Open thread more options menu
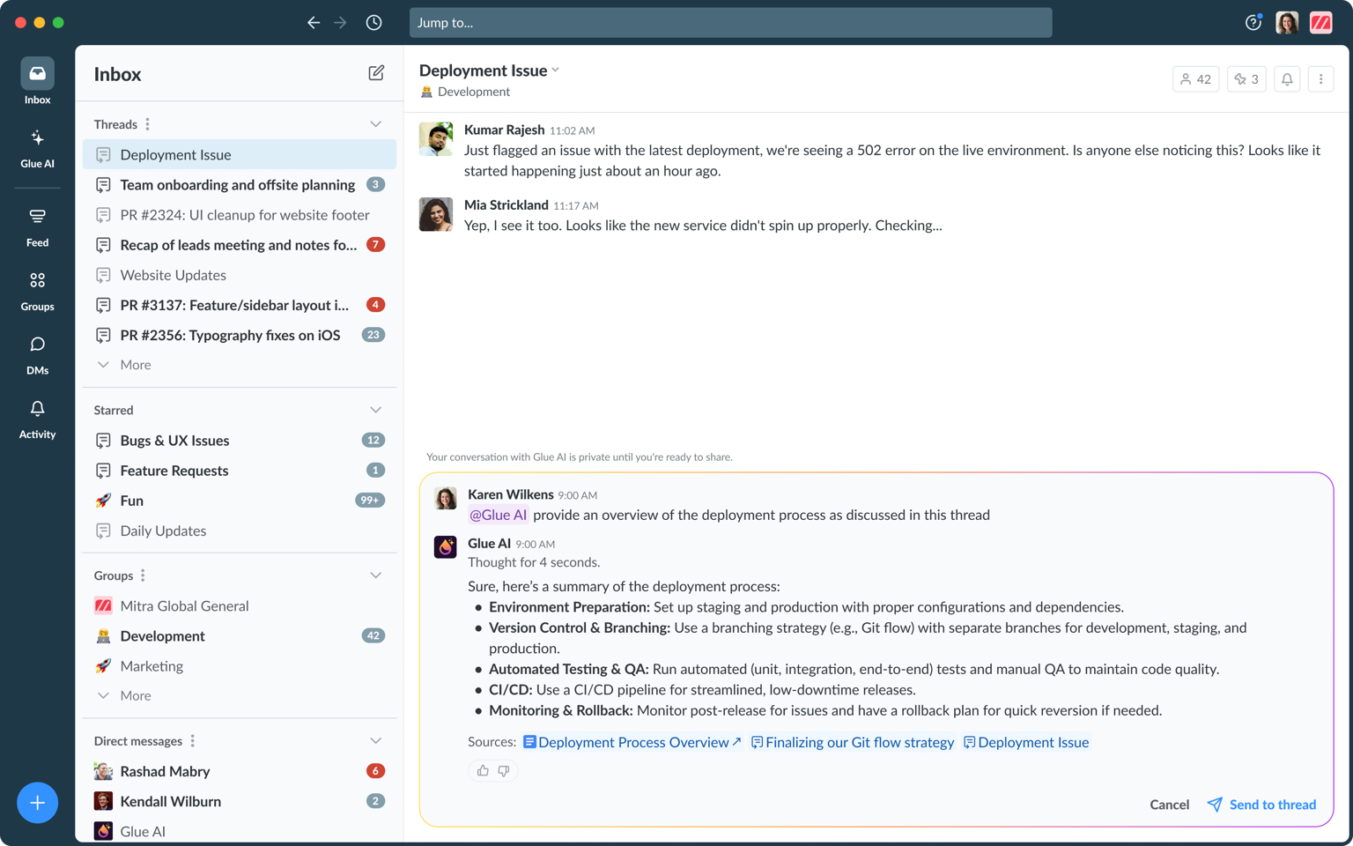 tap(1320, 79)
